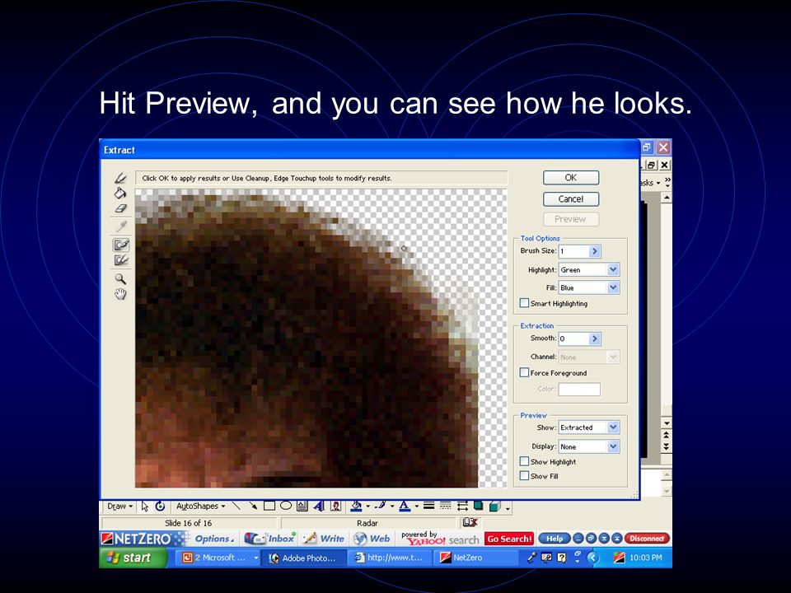Viewport: 791px width, 593px height.
Task: Pick the Arrow drawing tool
Action: coord(253,506)
